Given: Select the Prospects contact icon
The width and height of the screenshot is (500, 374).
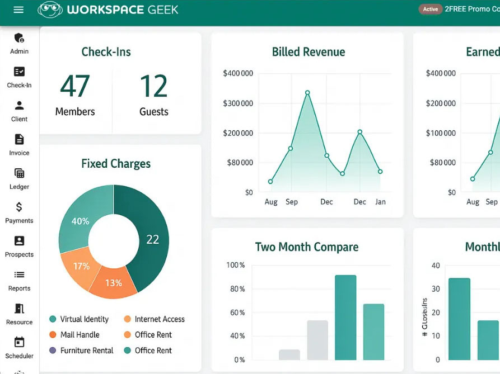Looking at the screenshot, I should [x=19, y=241].
